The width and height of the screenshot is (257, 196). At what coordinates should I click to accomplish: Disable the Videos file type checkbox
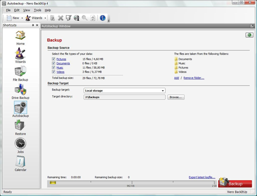point(53,72)
